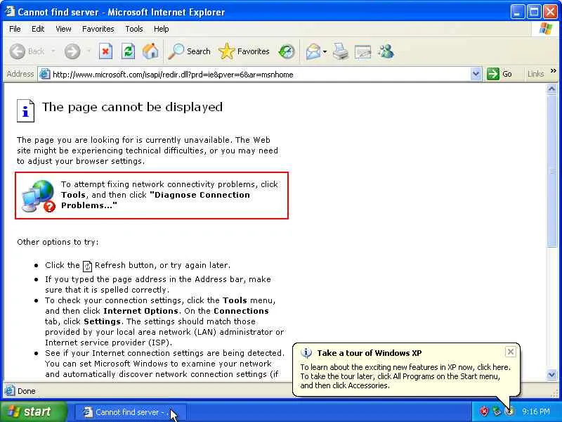Open the Edit menu
The height and width of the screenshot is (422, 562).
pos(38,29)
